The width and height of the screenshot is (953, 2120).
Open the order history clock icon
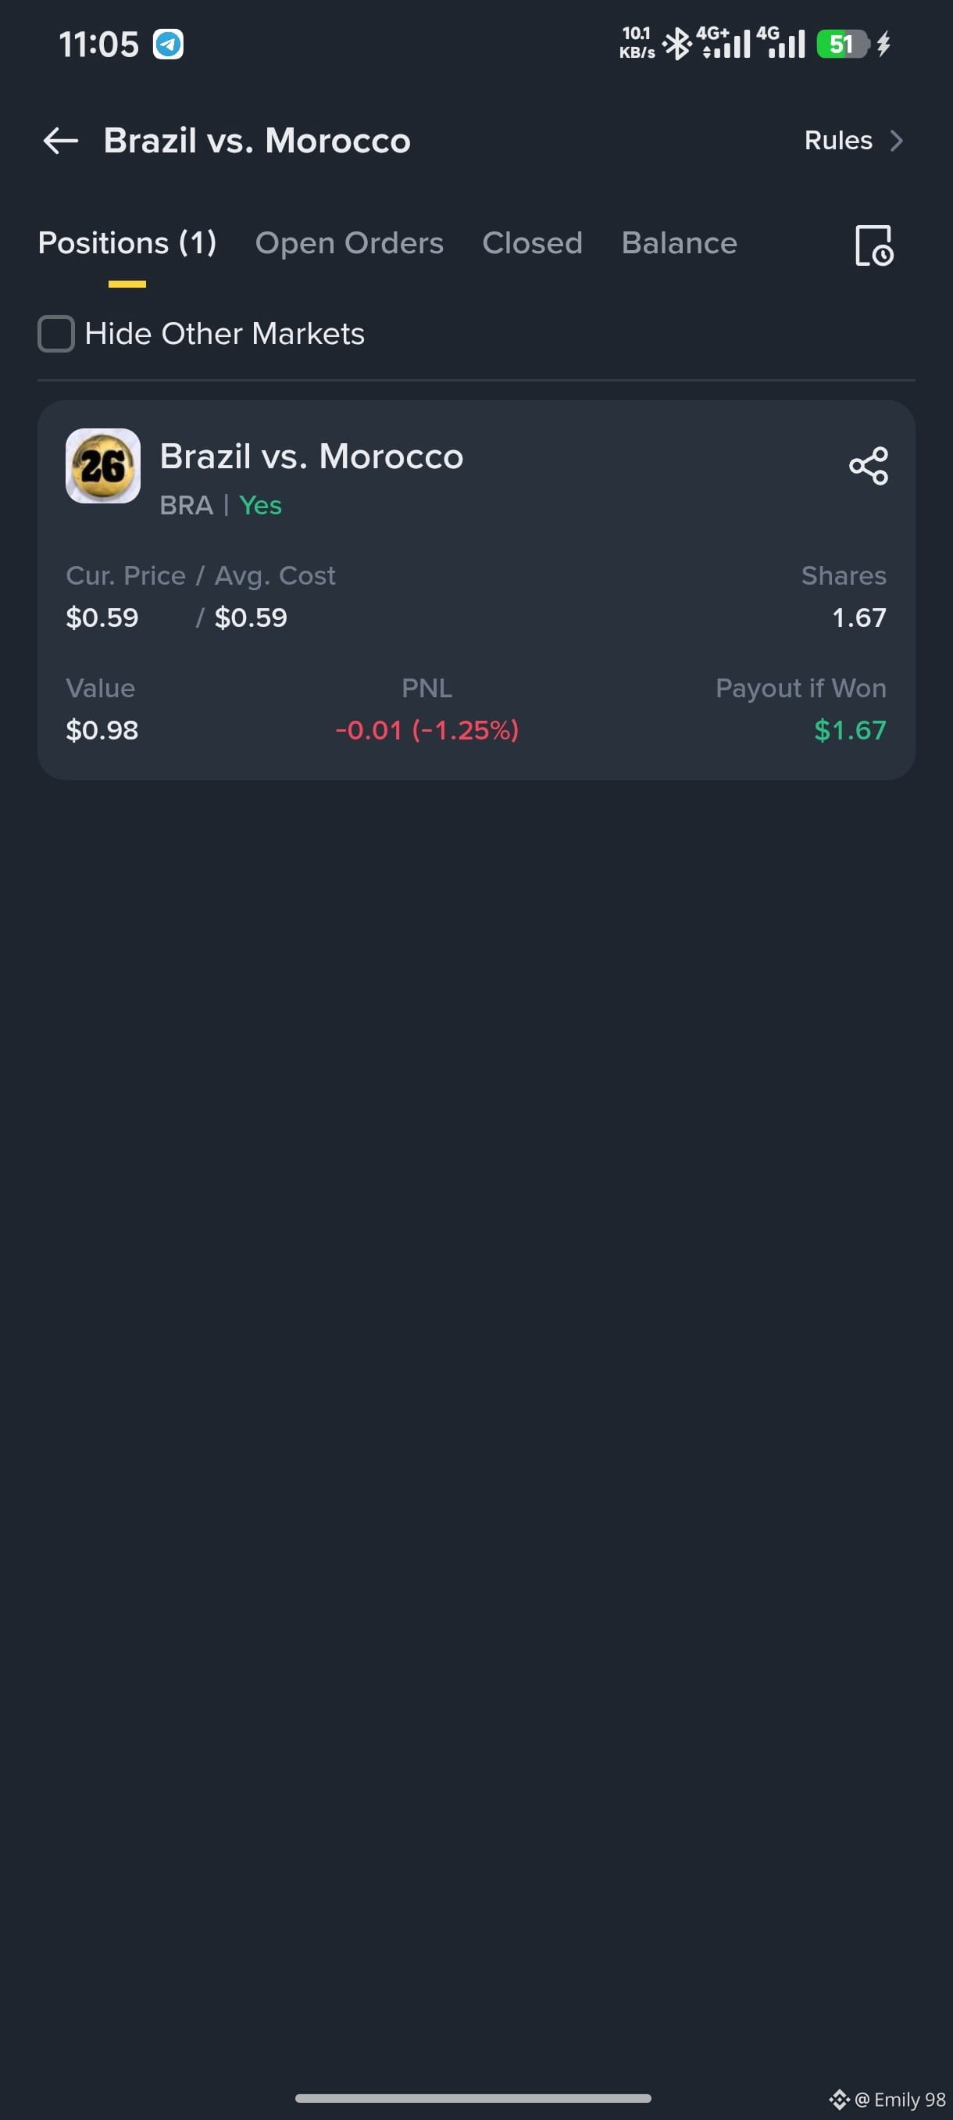[873, 245]
